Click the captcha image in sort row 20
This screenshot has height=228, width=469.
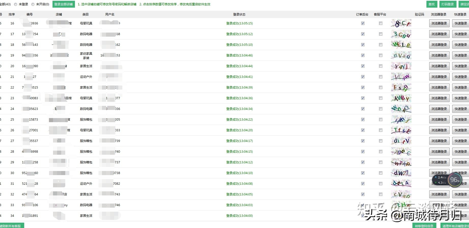tap(401, 66)
